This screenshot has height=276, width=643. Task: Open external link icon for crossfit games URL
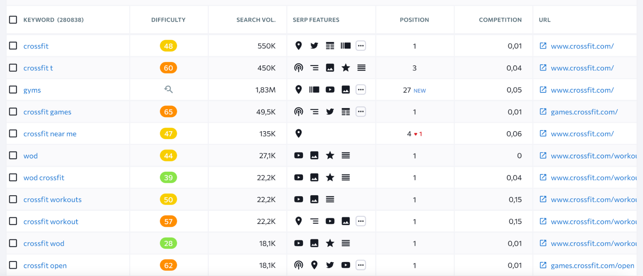point(543,112)
